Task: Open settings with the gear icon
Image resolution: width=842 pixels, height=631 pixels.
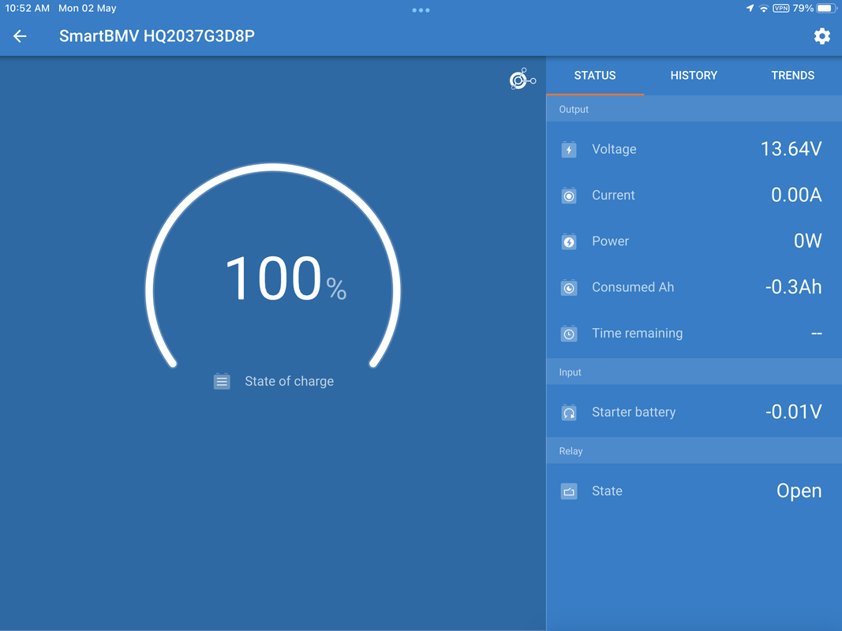Action: click(821, 36)
